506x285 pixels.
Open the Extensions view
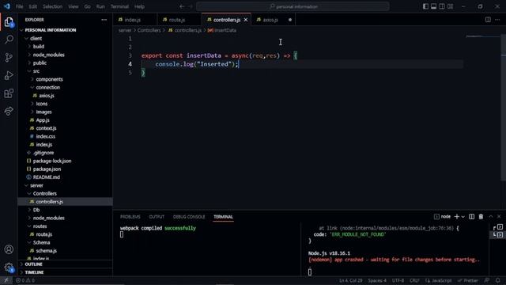[x=9, y=93]
